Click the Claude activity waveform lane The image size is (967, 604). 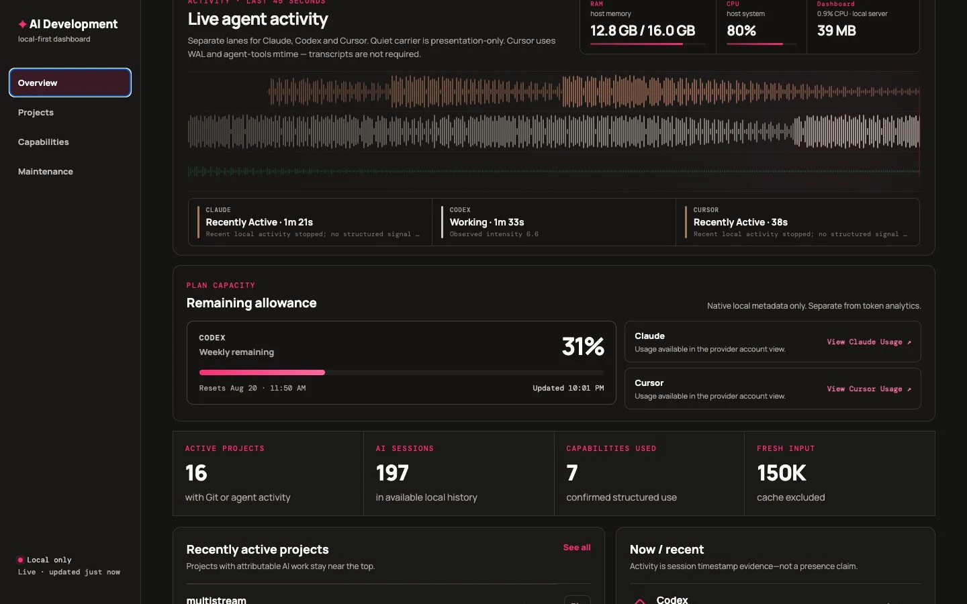[x=594, y=92]
